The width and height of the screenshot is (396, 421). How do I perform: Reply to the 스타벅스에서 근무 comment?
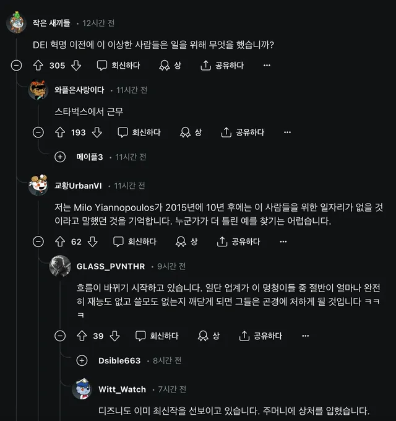(139, 132)
